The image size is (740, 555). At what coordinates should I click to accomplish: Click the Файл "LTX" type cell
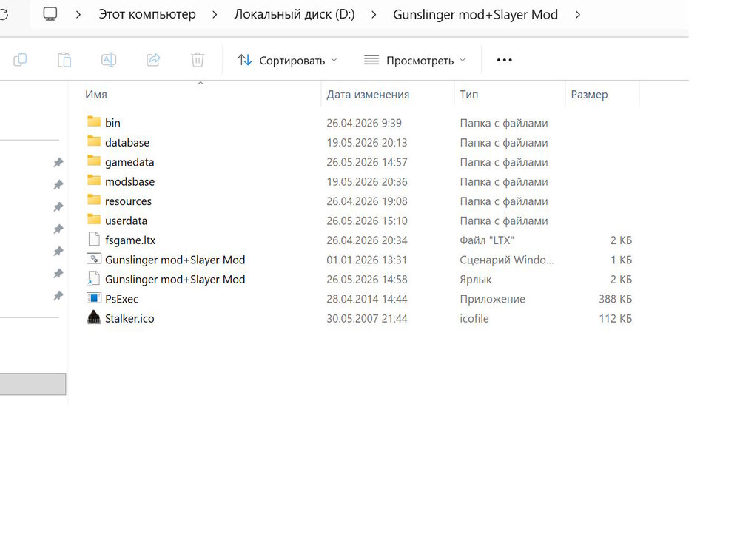pos(487,240)
